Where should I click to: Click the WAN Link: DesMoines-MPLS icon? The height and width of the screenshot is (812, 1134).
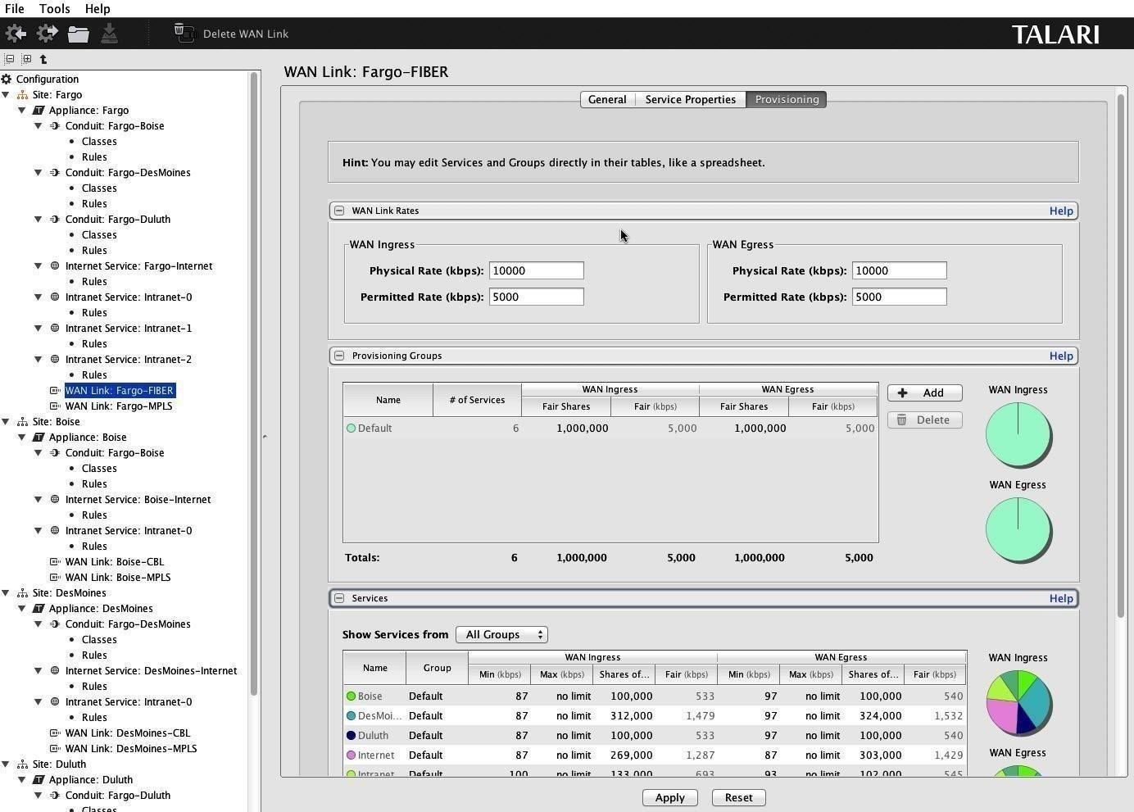point(55,749)
